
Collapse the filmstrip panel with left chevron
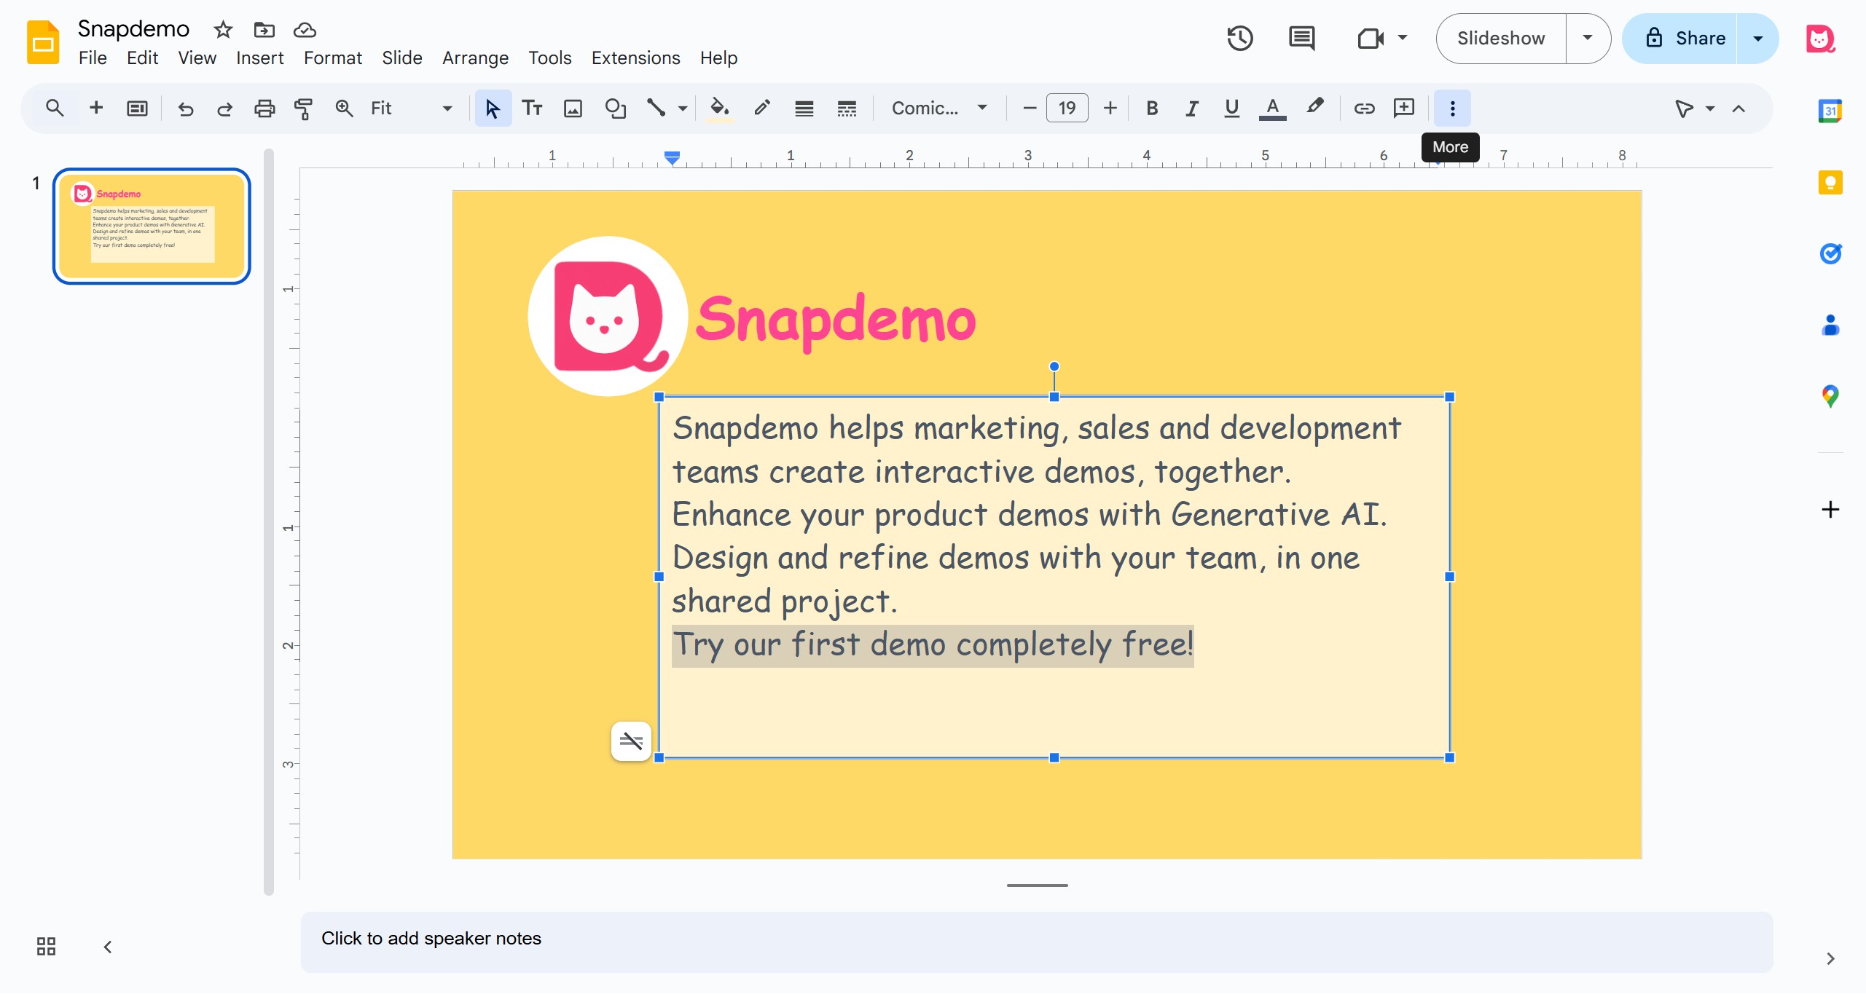tap(108, 947)
